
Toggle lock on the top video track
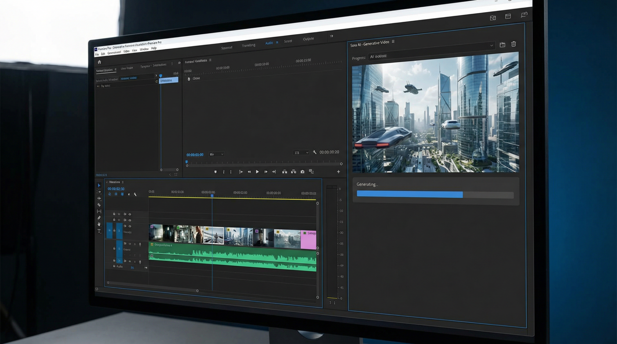click(114, 214)
